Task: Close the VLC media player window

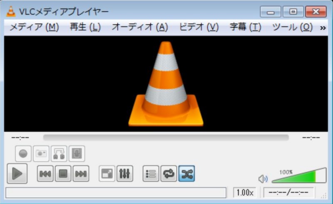Action: tap(316, 12)
